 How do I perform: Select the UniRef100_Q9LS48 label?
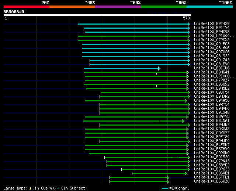pos(212,113)
